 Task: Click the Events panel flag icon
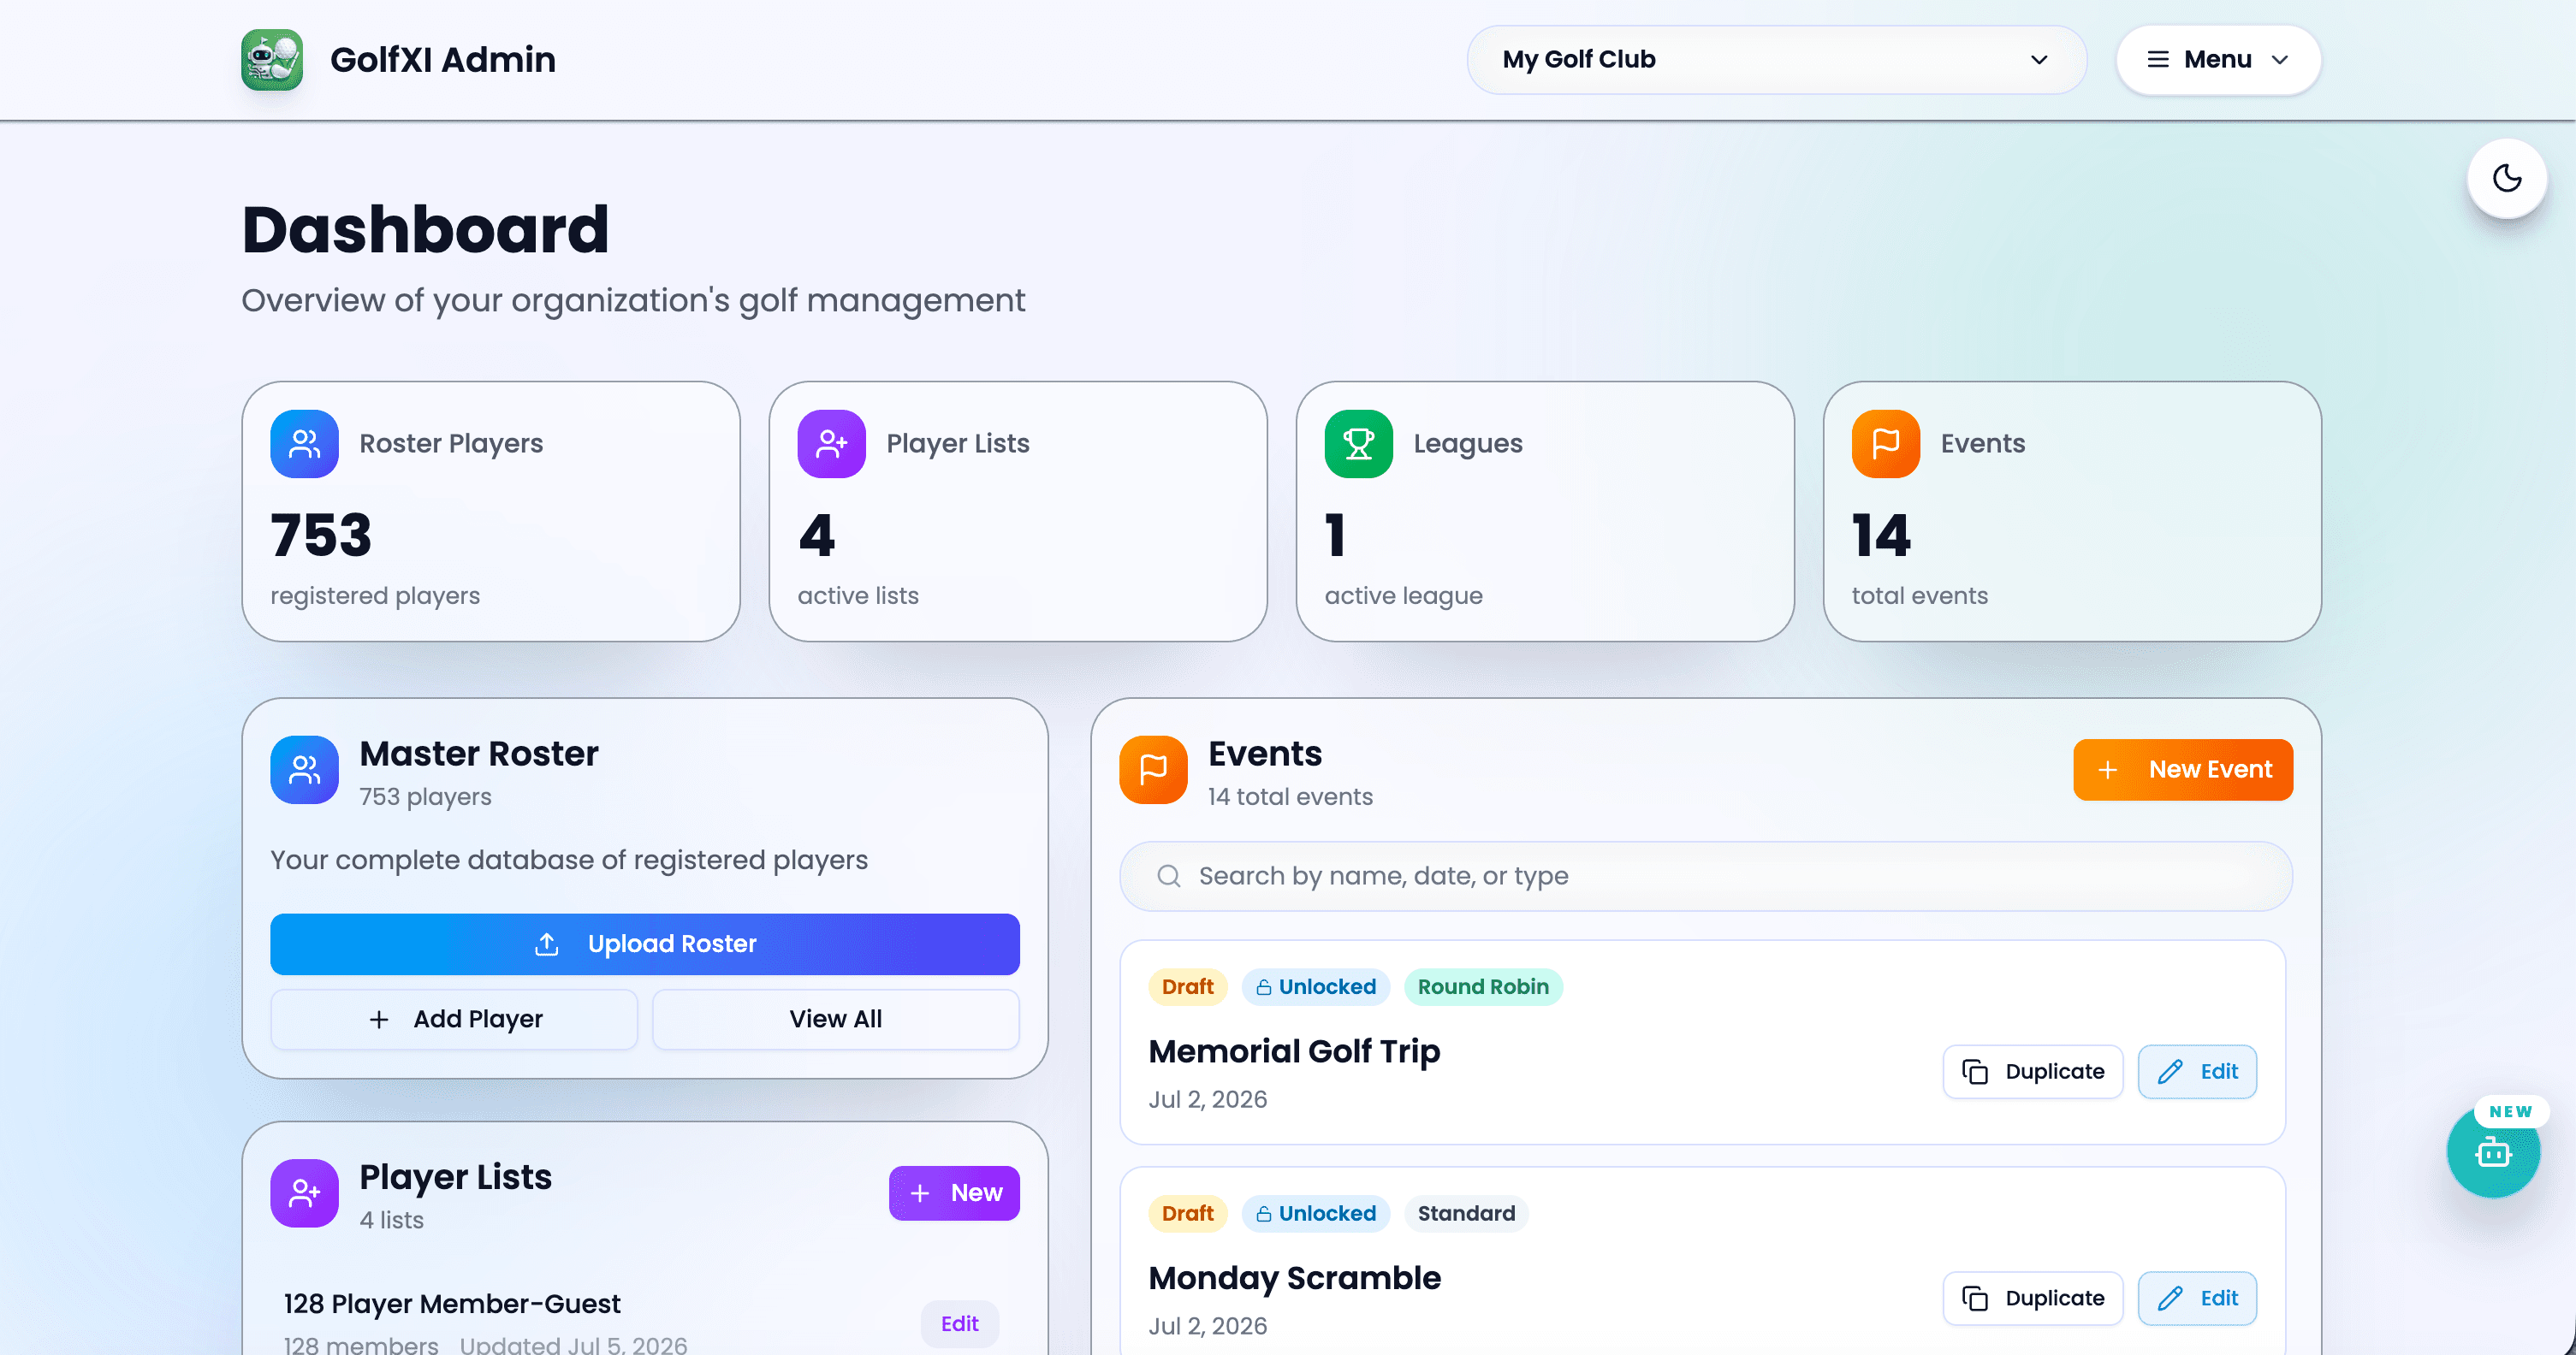pyautogui.click(x=1153, y=769)
